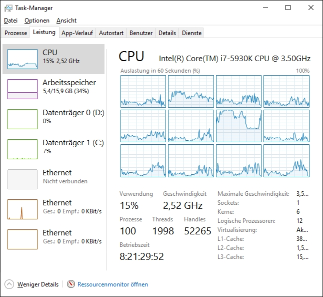323x297 pixels.
Task: Click the Weniger Details text button
Action: [38, 284]
